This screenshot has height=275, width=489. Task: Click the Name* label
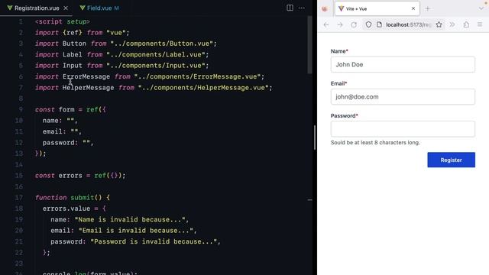point(339,51)
